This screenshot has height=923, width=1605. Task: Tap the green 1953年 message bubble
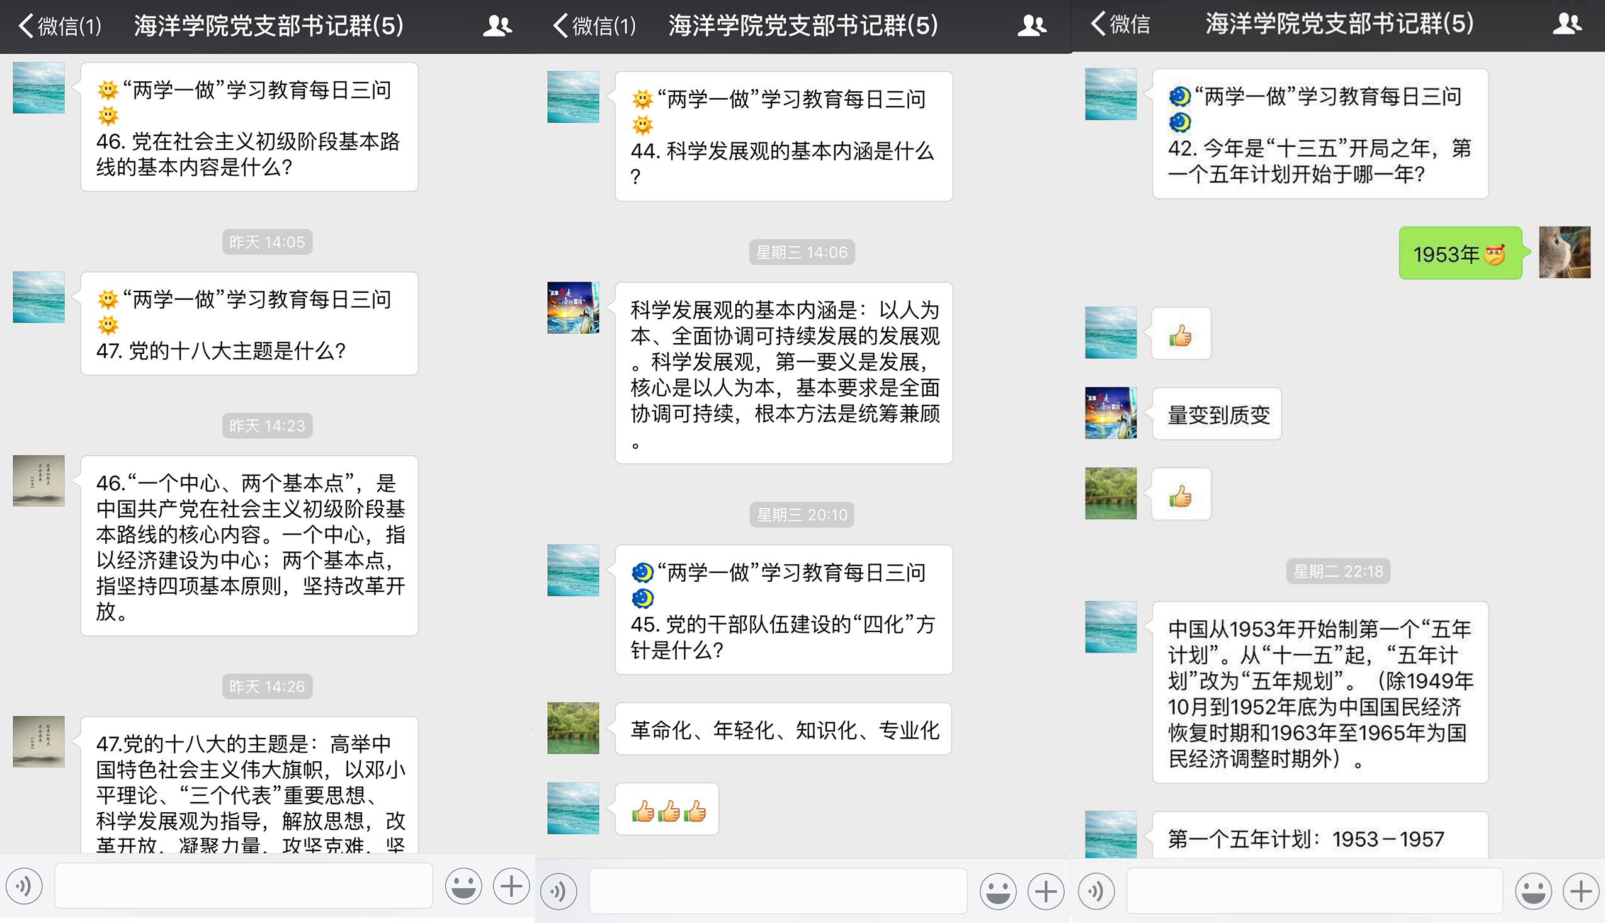(1460, 254)
